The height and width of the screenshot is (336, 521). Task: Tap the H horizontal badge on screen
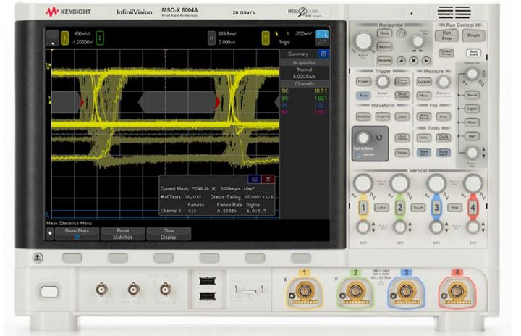[x=211, y=38]
